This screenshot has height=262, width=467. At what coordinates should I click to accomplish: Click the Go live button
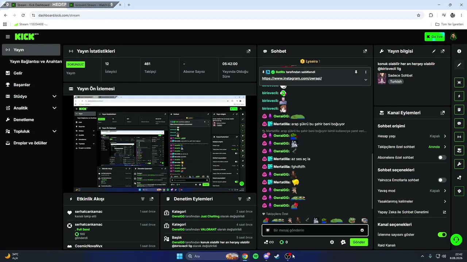click(x=435, y=37)
